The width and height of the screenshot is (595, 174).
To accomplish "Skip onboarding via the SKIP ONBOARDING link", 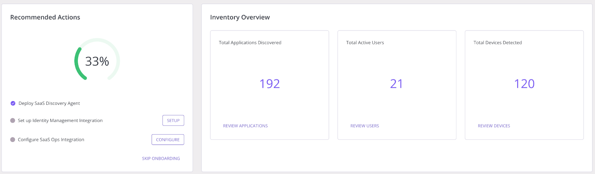I will [161, 158].
